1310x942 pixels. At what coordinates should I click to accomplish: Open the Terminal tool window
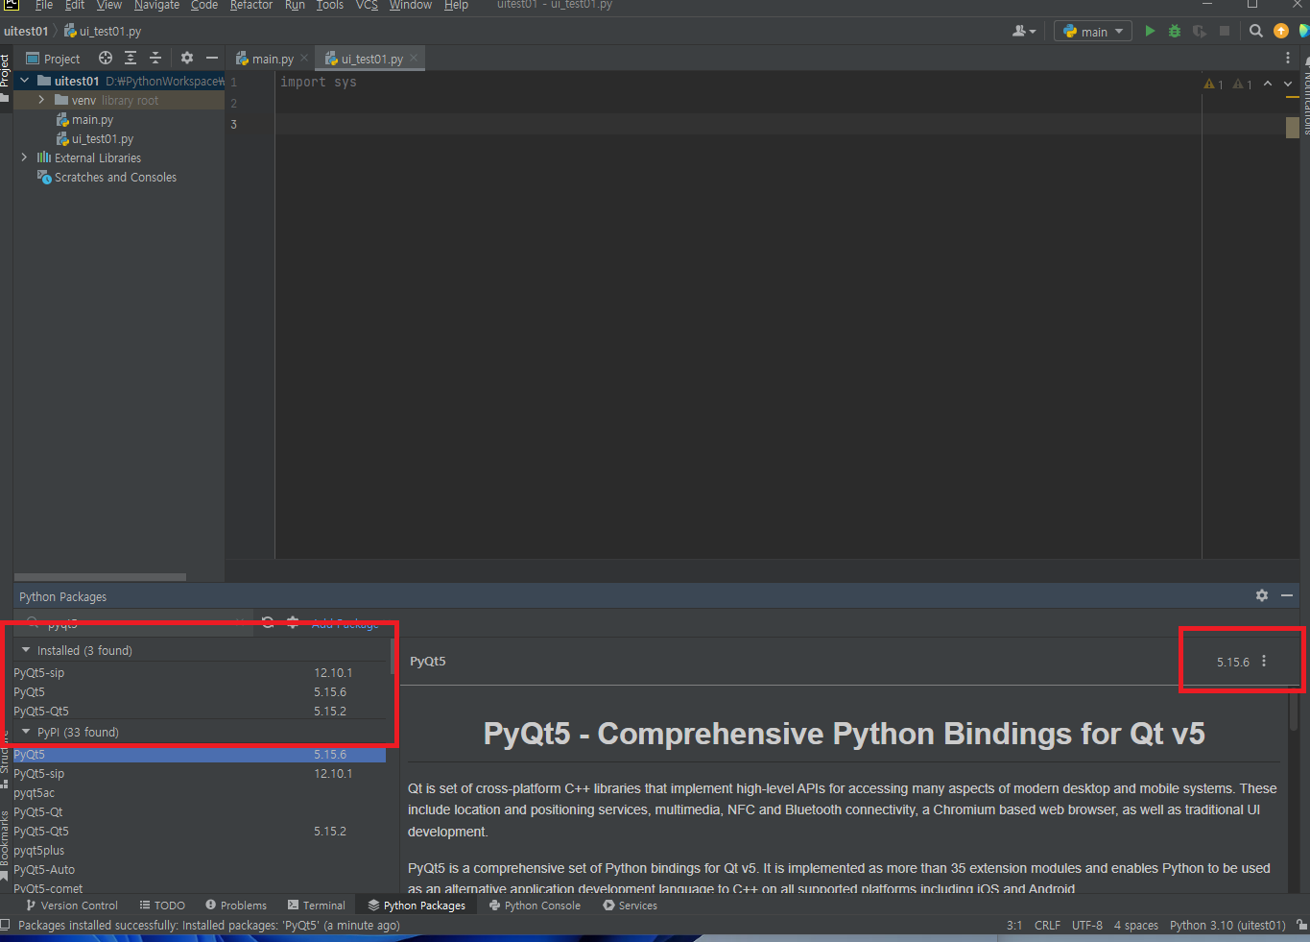coord(316,906)
